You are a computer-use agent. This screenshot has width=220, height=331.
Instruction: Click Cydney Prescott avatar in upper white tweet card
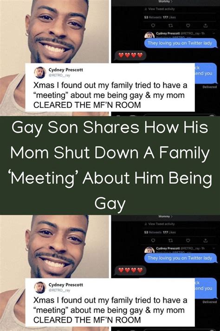click(x=40, y=73)
